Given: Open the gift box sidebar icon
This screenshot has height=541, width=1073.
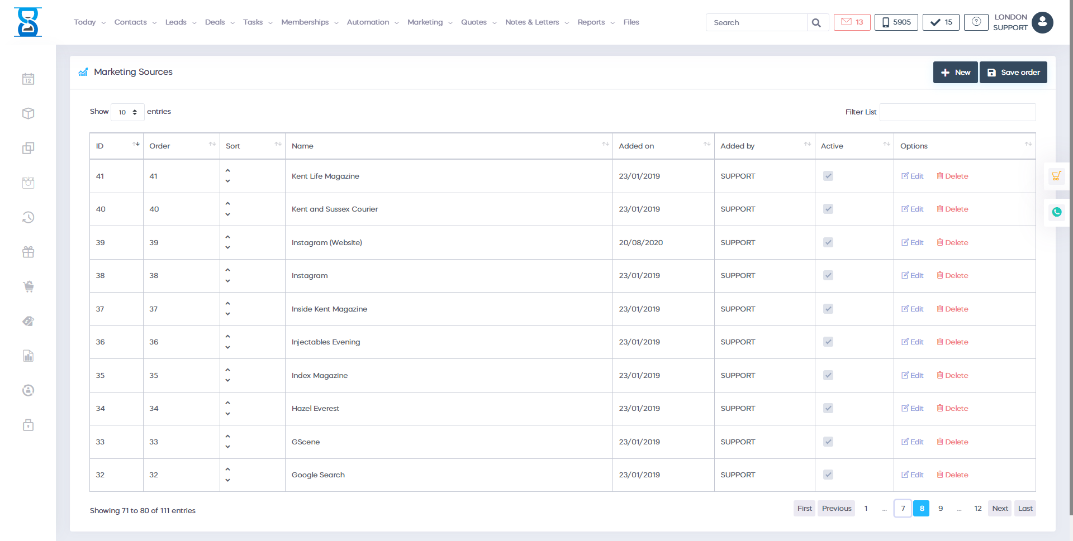Looking at the screenshot, I should [x=28, y=252].
